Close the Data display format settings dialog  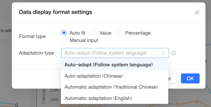197,12
